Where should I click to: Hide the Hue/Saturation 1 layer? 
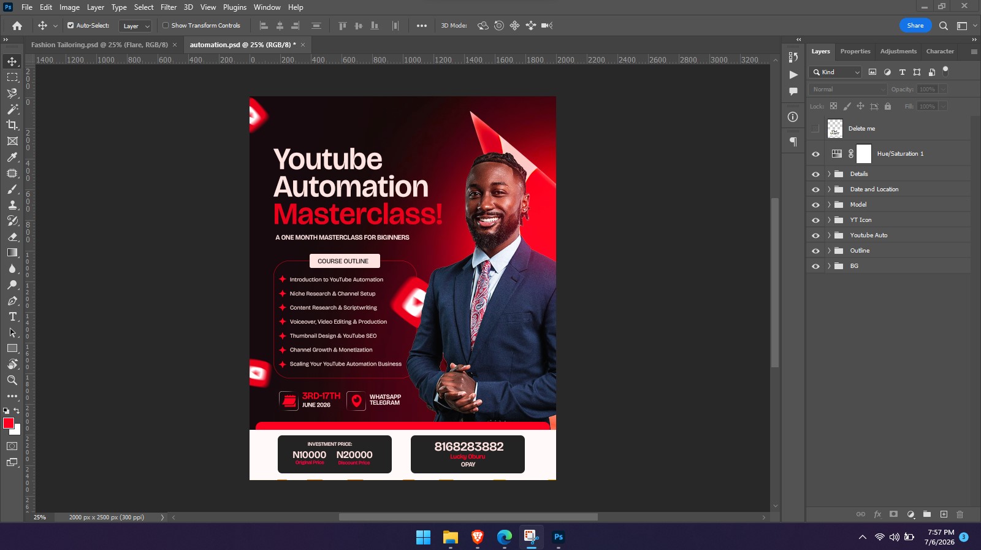point(815,154)
